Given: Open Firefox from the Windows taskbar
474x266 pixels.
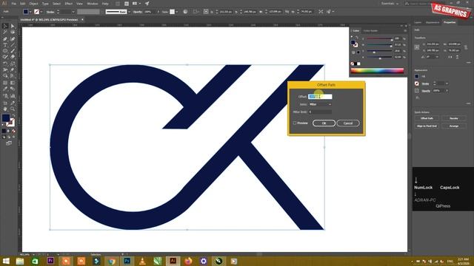Looking at the screenshot, I should point(188,261).
